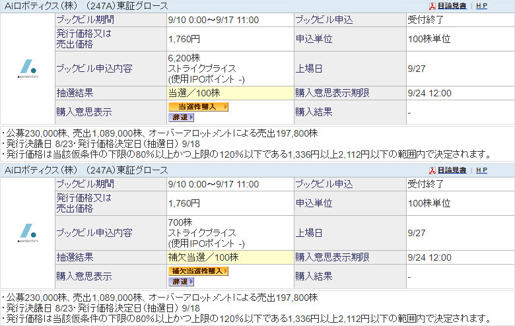The width and height of the screenshot is (515, 326).
Task: Click the 9/24 12:00 deadline in the second (700株) entry
Action: click(430, 257)
